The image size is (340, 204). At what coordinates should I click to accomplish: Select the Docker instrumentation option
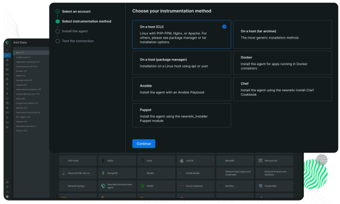point(282,63)
